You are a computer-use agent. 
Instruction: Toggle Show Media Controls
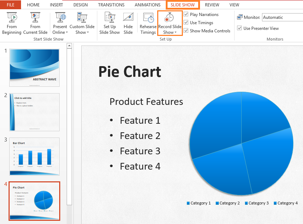pyautogui.click(x=186, y=31)
